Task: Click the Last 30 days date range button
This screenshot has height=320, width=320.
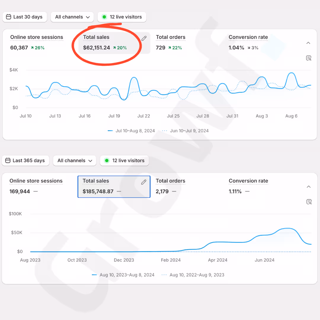Action: (x=25, y=17)
